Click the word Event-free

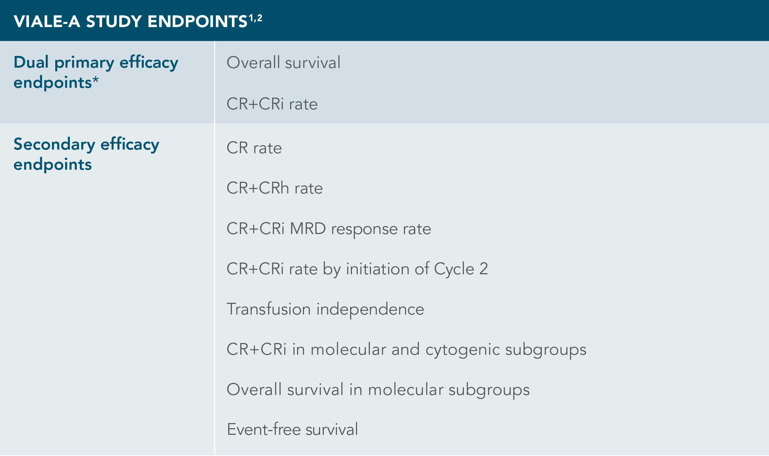point(264,430)
